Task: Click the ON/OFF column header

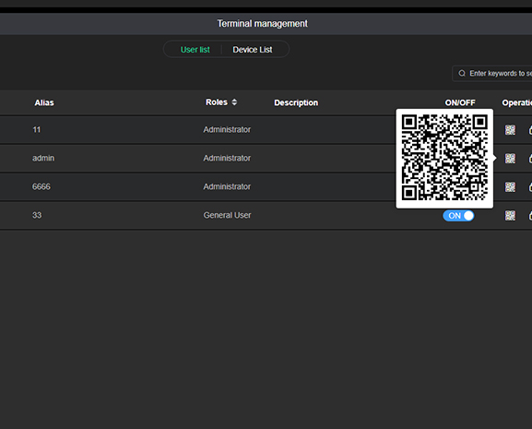Action: (460, 102)
